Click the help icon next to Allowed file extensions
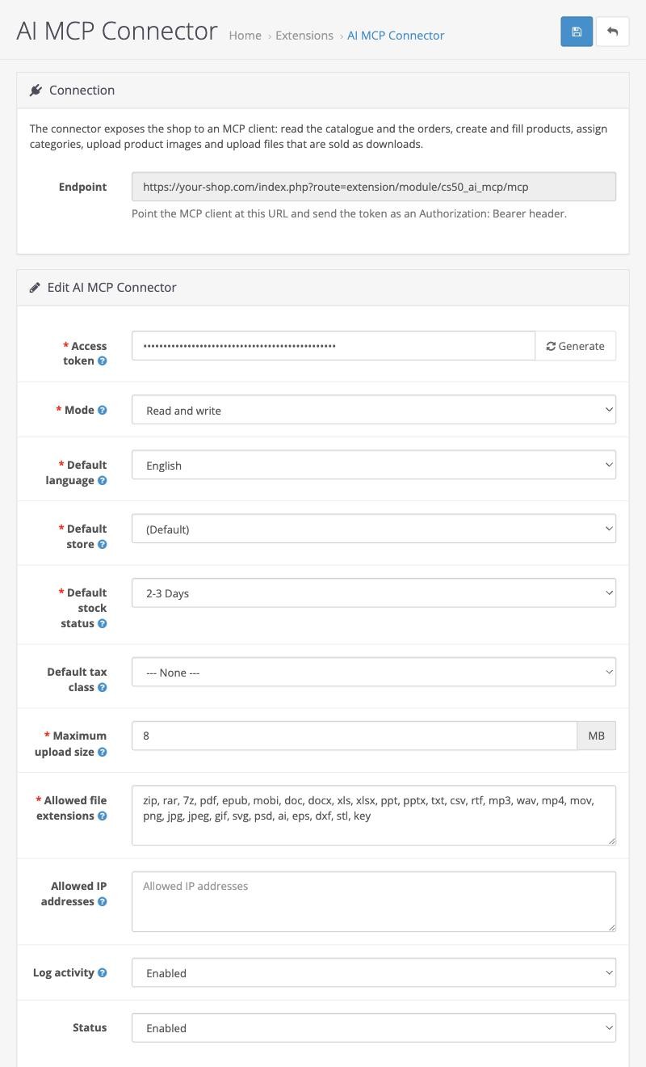This screenshot has height=1067, width=646. [x=103, y=816]
